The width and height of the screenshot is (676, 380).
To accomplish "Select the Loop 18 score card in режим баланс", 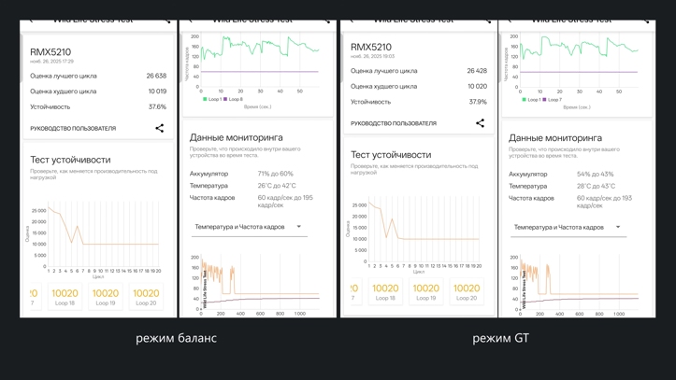I will click(x=65, y=297).
